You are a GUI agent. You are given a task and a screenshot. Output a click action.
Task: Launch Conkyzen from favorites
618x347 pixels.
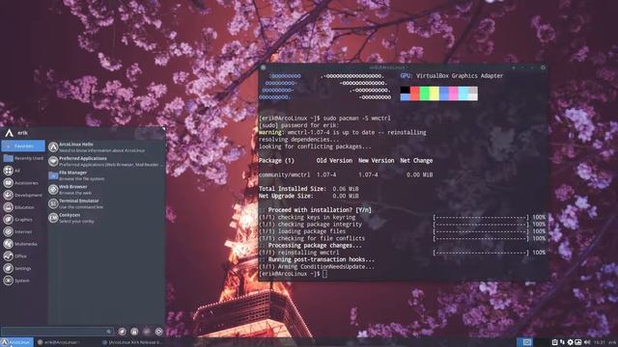point(105,218)
